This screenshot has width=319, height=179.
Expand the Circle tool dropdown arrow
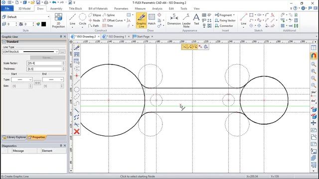point(82,27)
